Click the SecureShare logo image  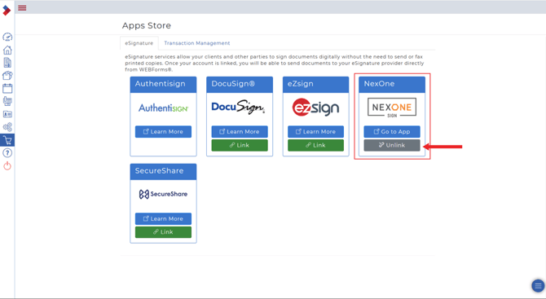tap(163, 194)
